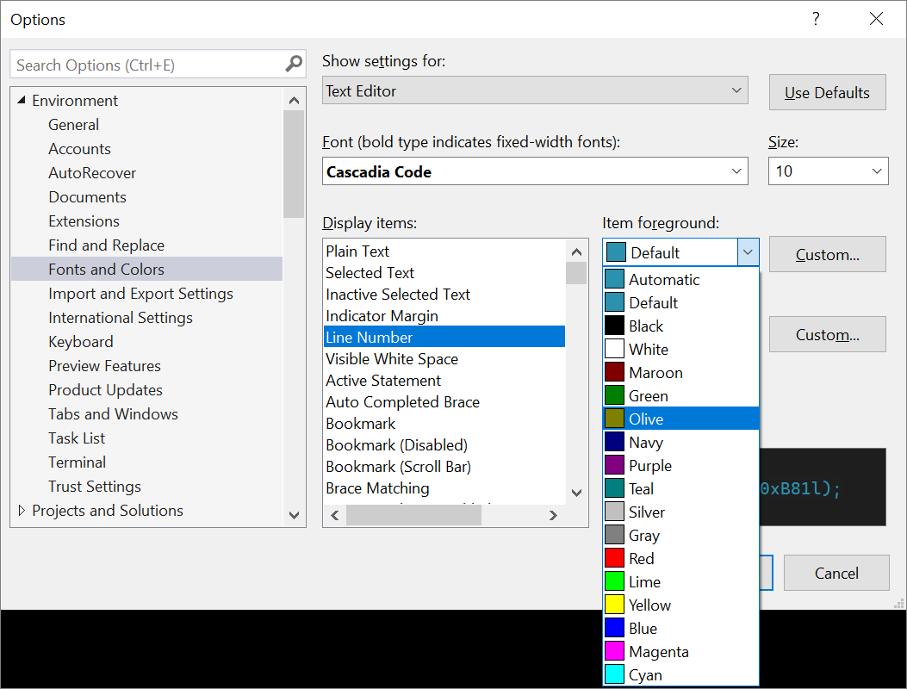Click the search magnifier icon in Search Options
Viewport: 907px width, 689px height.
pos(294,64)
